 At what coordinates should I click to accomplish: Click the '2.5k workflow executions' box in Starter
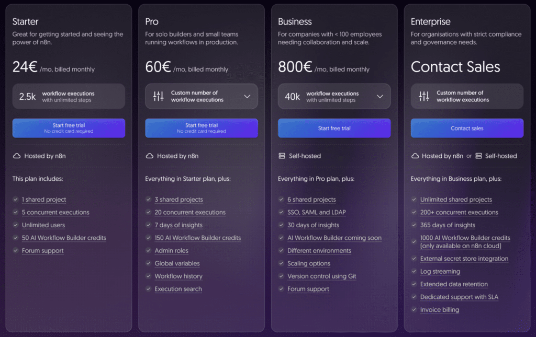[x=69, y=96]
